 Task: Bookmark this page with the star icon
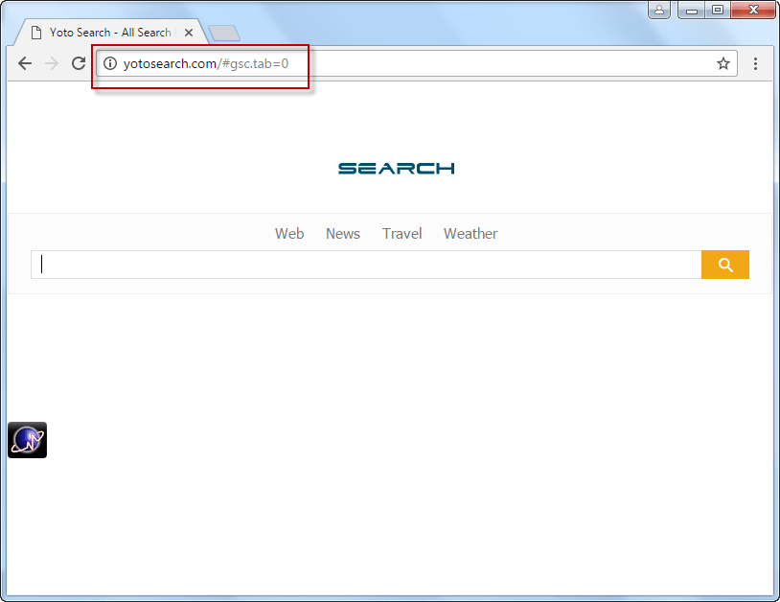(723, 63)
